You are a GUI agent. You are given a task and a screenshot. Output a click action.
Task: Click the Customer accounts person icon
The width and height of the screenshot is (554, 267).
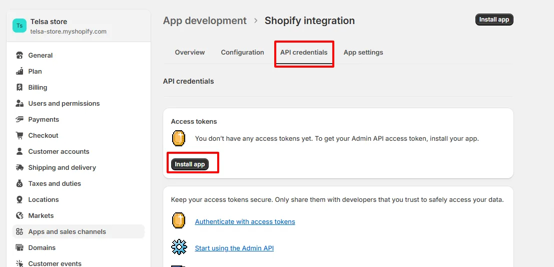pyautogui.click(x=20, y=151)
